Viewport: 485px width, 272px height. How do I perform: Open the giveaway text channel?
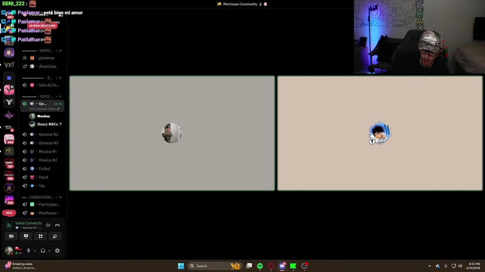pyautogui.click(x=42, y=58)
